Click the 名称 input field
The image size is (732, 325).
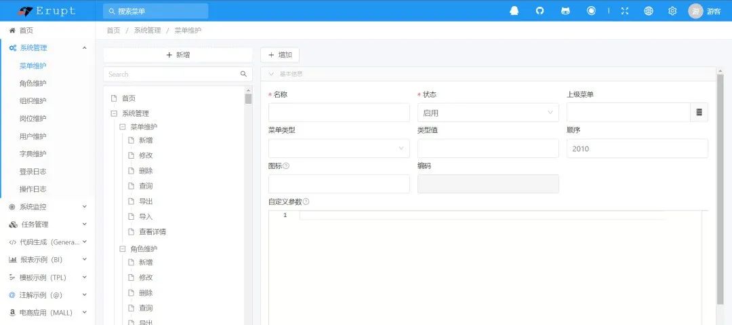point(339,113)
